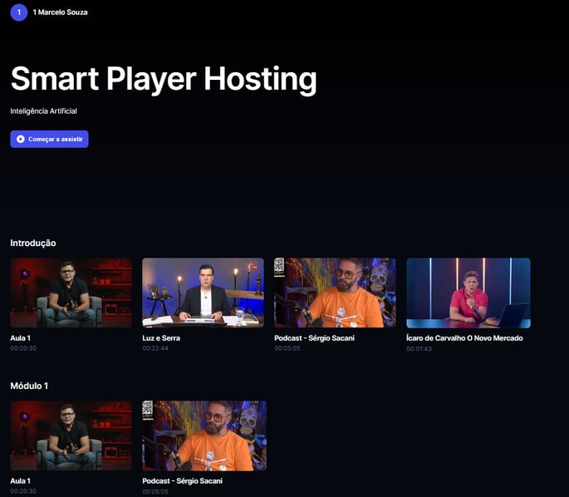
Task: Click Podcast - Sérgio Sacani title under Introdução
Action: tap(314, 338)
